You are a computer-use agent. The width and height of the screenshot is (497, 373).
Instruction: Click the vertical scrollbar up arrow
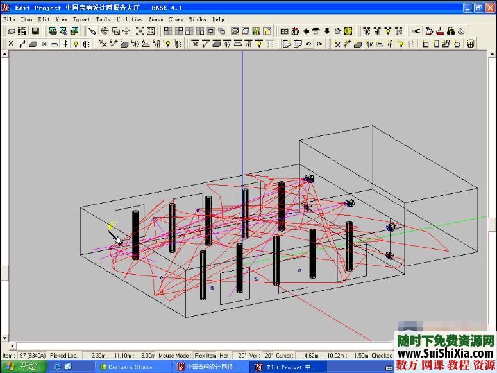click(492, 53)
